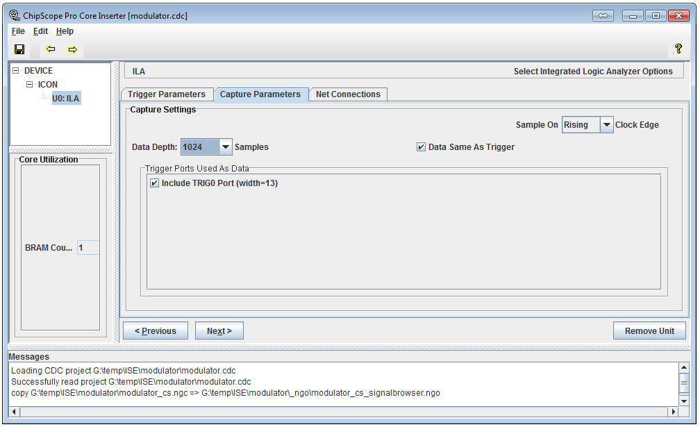Click the Remove Unit button

(x=649, y=330)
